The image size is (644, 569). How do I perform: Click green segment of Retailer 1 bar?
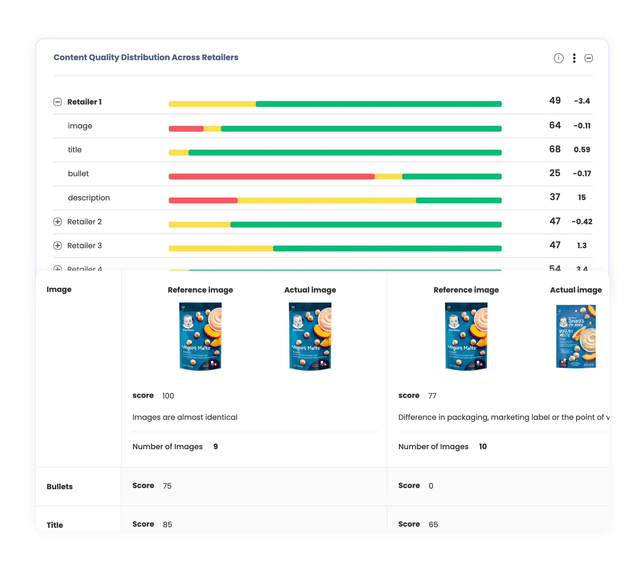tap(378, 104)
